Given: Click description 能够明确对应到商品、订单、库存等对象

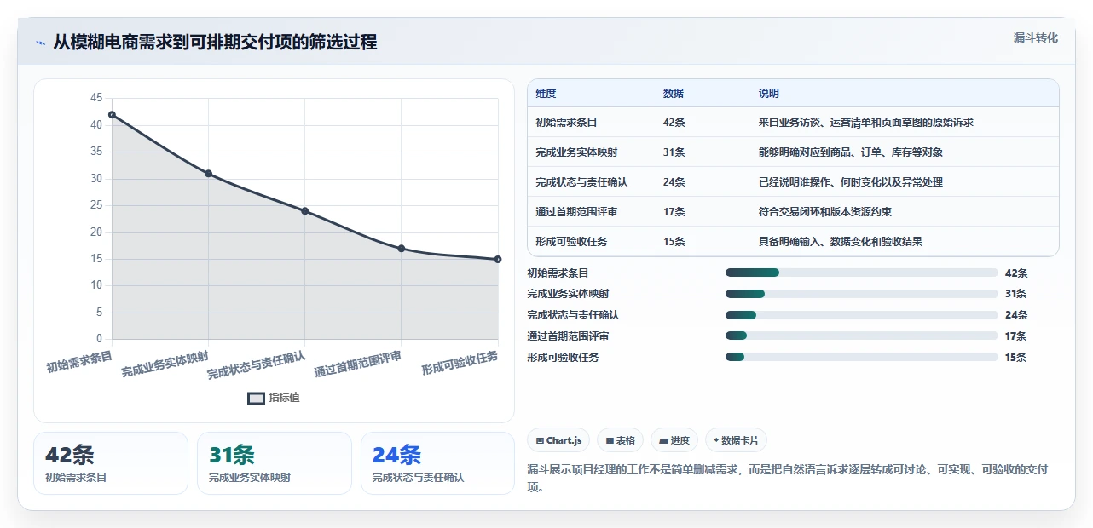Looking at the screenshot, I should (x=850, y=152).
